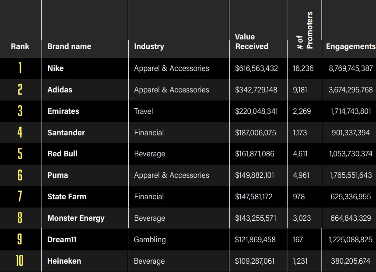Viewport: 376px width, 272px height.
Task: Open the Santander brand entry
Action: click(x=66, y=133)
